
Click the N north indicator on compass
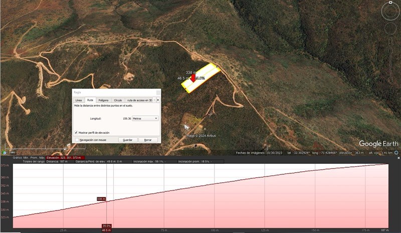click(390, 3)
